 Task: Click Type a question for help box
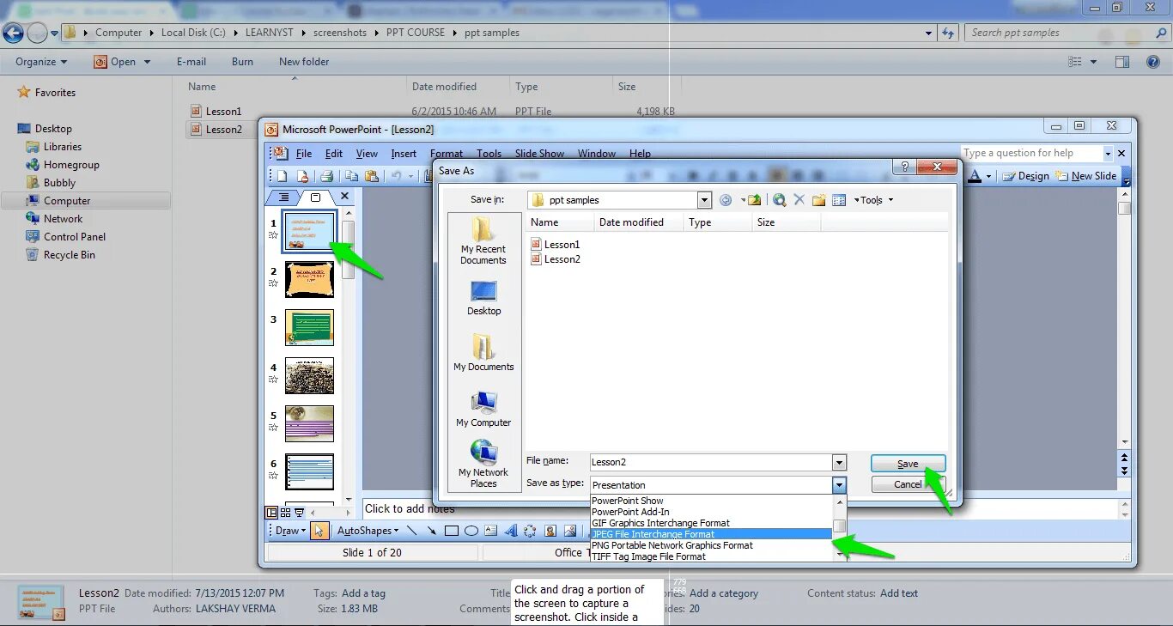pyautogui.click(x=1030, y=153)
